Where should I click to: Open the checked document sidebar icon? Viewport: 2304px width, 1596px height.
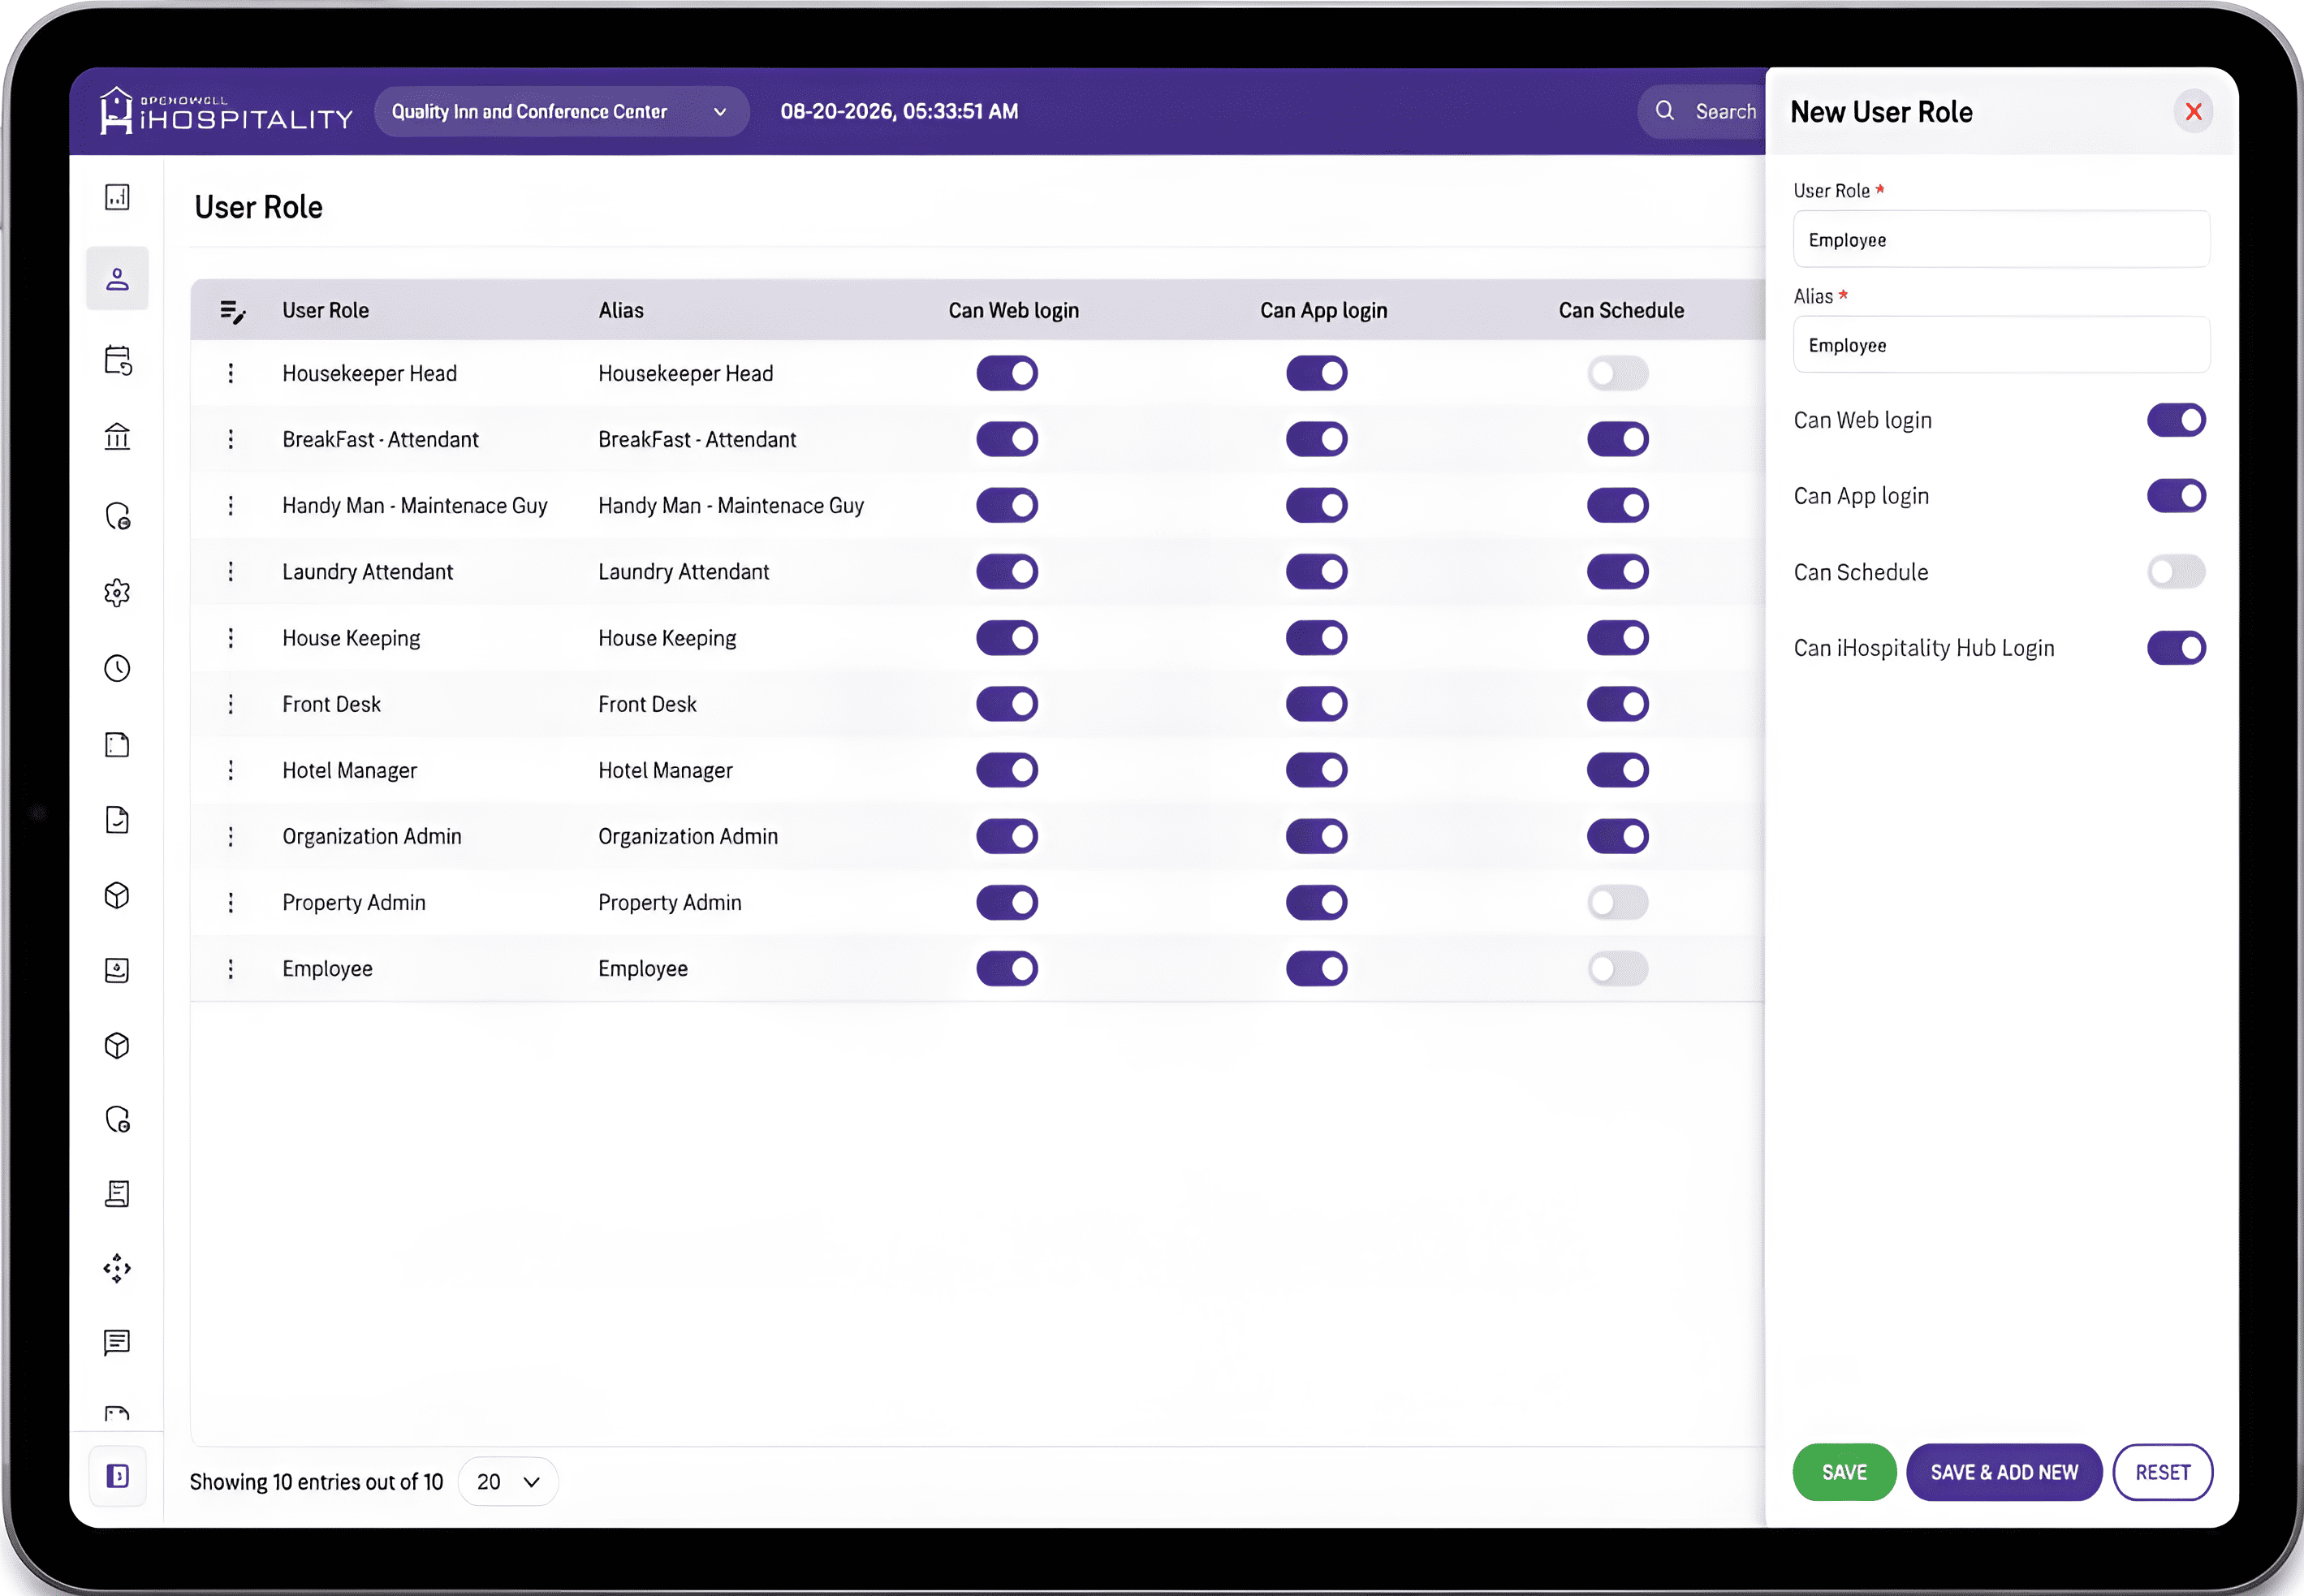click(x=117, y=820)
